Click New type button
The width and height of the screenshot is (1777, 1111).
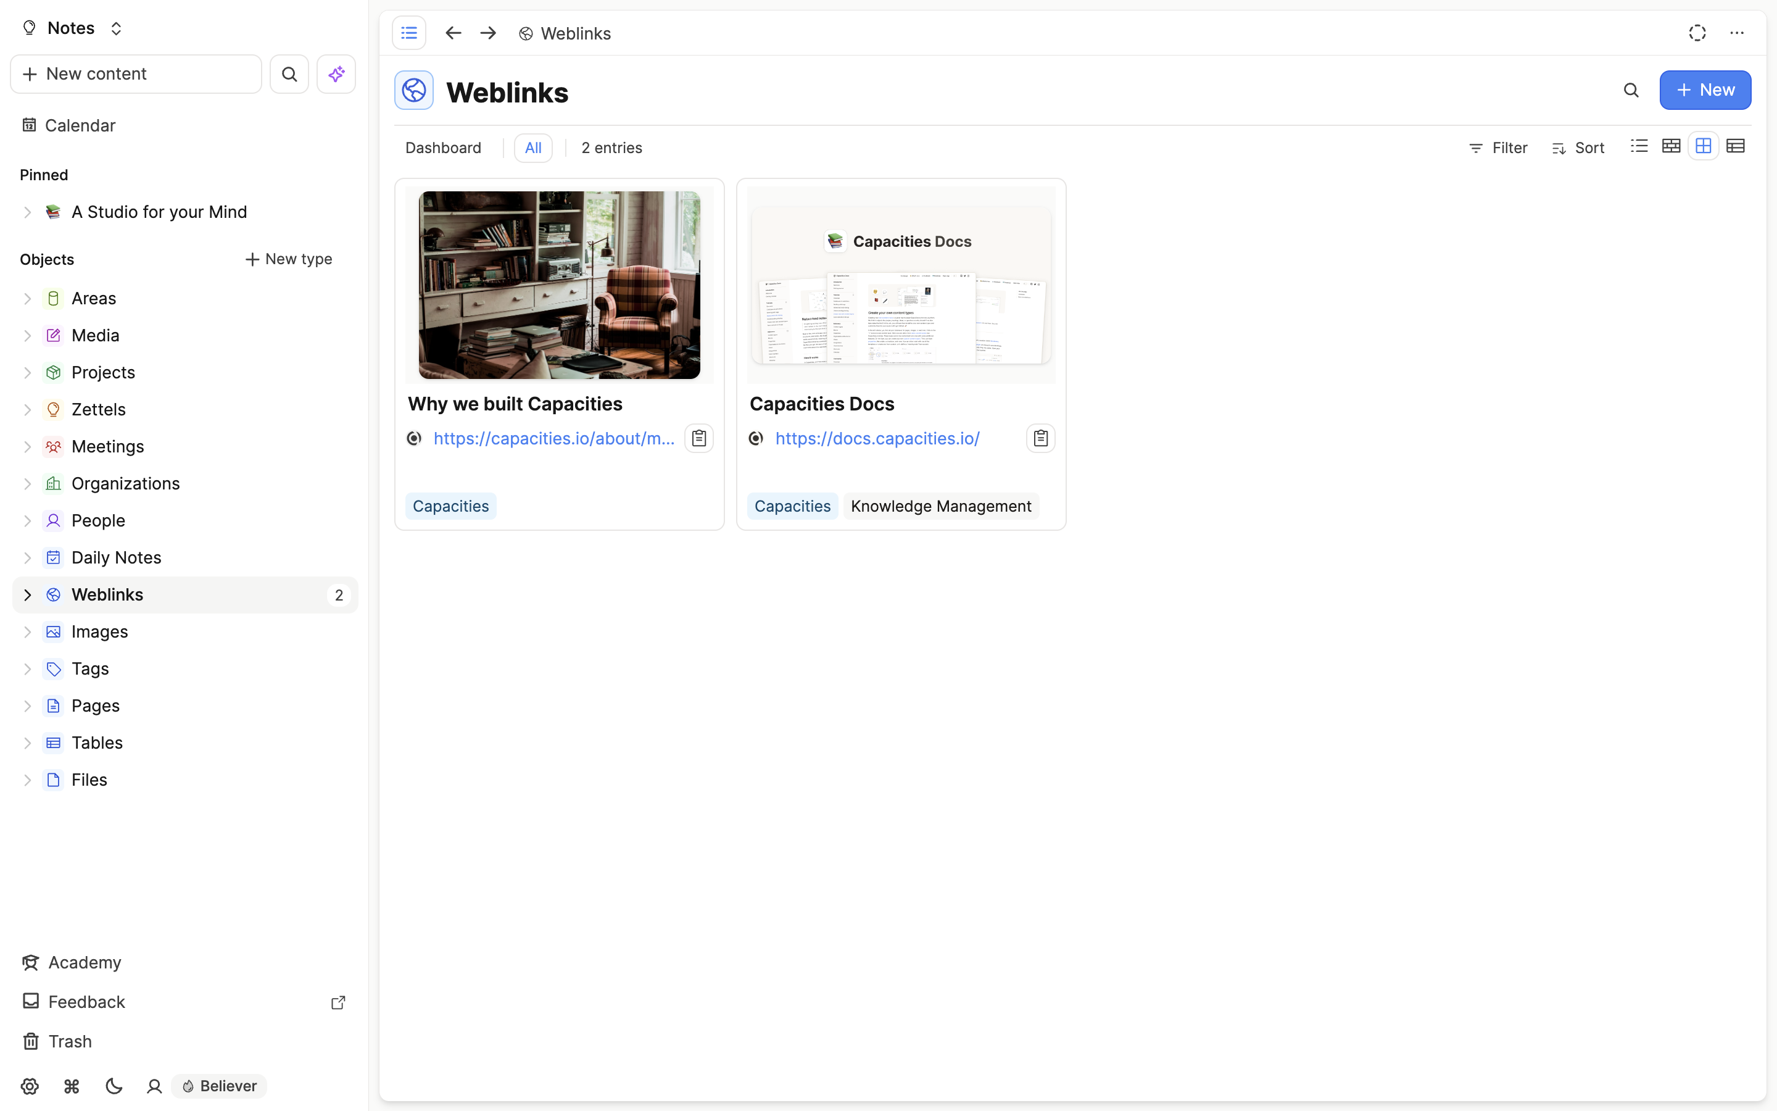coord(289,259)
